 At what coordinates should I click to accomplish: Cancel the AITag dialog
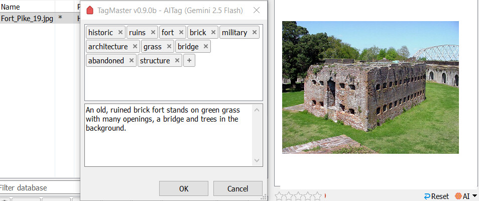click(x=237, y=188)
